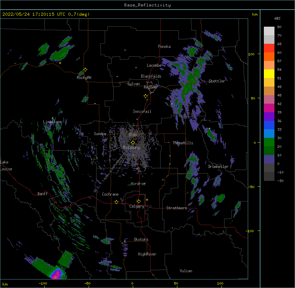Click the Sylvan label
This screenshot has height=288, width=295.
(x=133, y=84)
